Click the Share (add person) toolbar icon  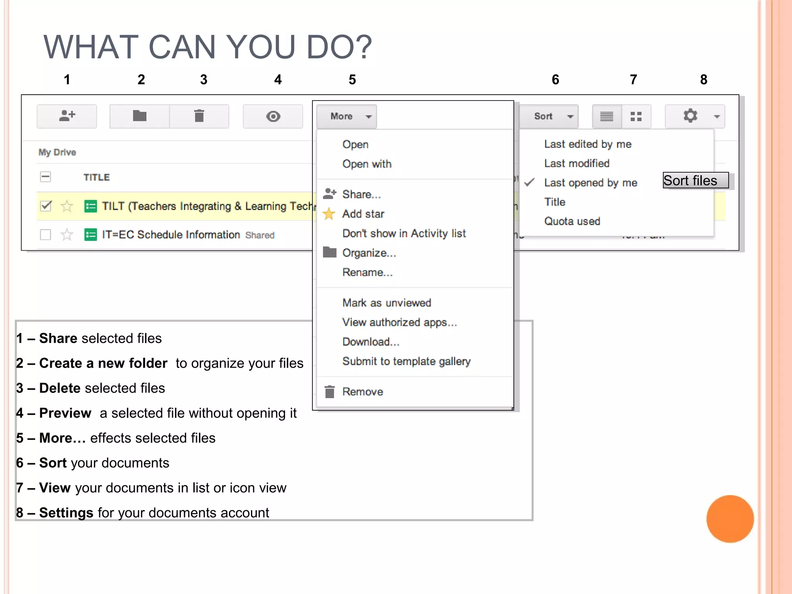point(67,116)
